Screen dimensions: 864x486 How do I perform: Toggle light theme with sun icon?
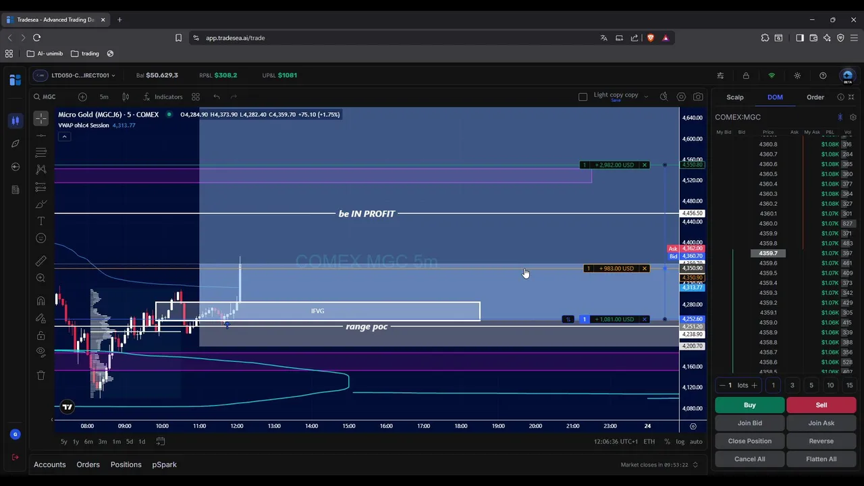tap(797, 76)
